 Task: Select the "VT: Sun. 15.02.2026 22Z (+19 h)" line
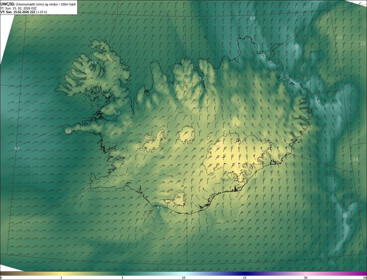coord(24,12)
